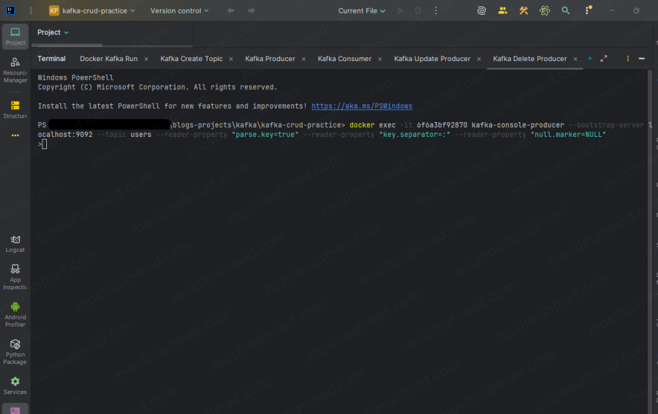The height and width of the screenshot is (414, 658).
Task: Click the "kafka-console-producer" command text
Action: pos(518,125)
